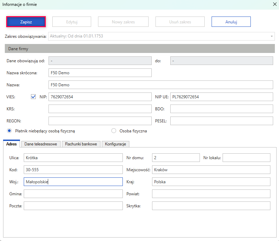The width and height of the screenshot is (279, 241).
Task: Click the Zapisz button
Action: pos(26,22)
